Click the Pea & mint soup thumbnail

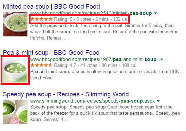pyautogui.click(x=15, y=70)
